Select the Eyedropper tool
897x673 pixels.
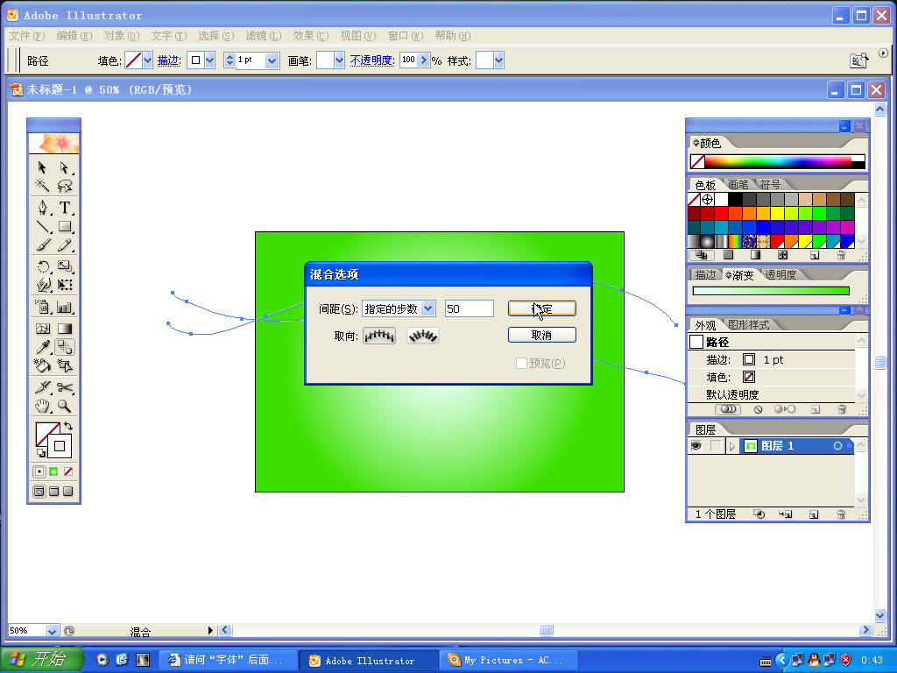tap(42, 347)
